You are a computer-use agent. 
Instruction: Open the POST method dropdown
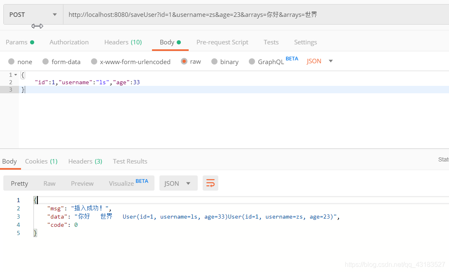33,14
